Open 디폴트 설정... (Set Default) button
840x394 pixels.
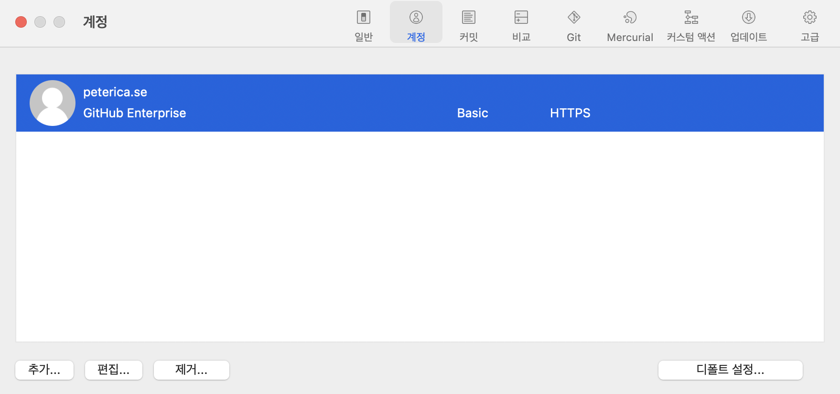pos(731,370)
